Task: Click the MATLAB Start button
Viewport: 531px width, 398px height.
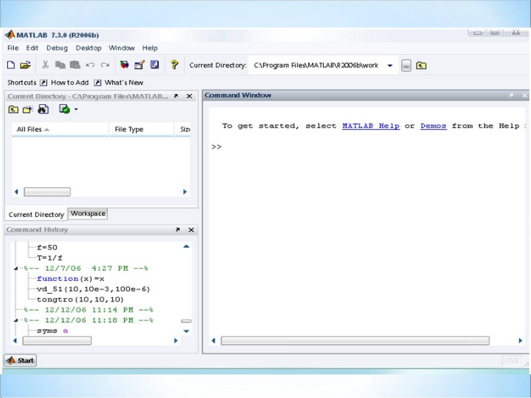Action: (x=20, y=360)
